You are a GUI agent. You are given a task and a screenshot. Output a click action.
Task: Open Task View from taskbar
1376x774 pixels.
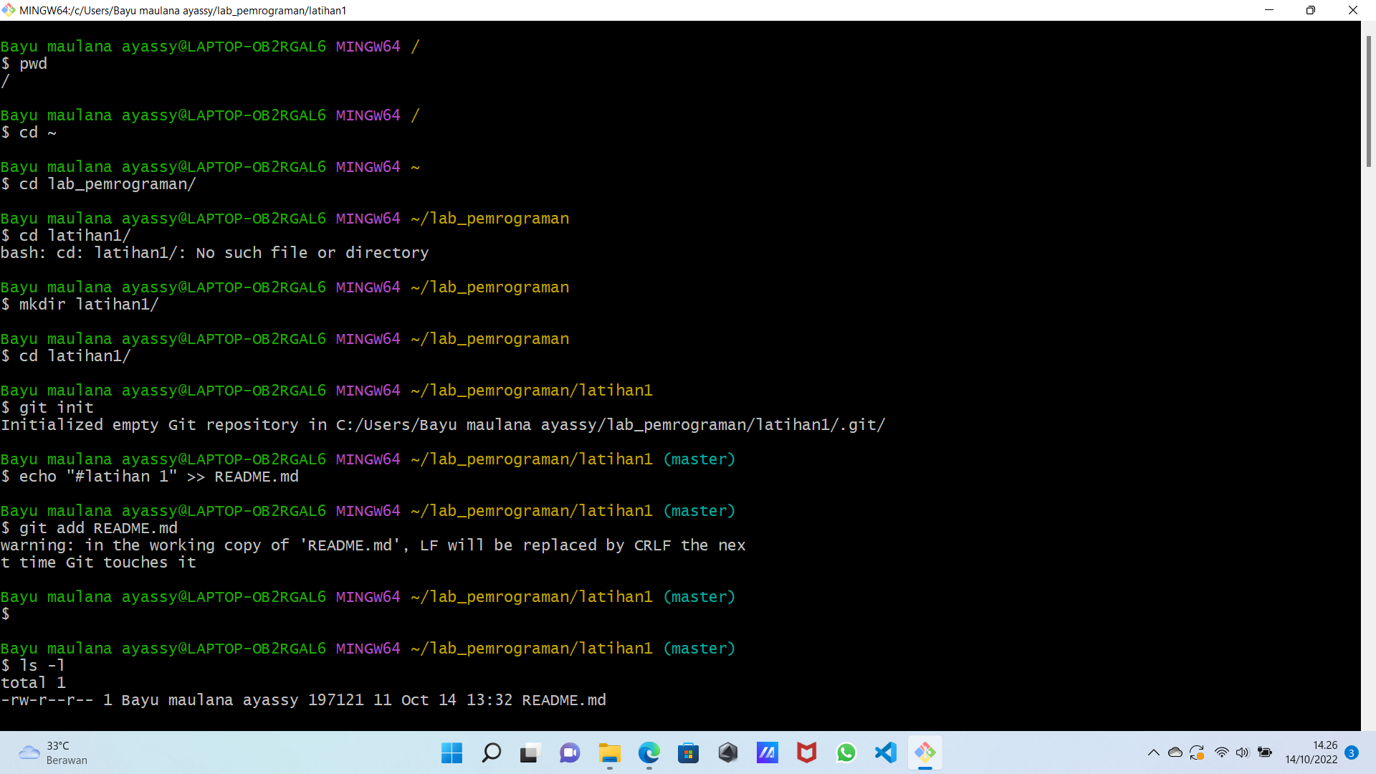point(530,753)
